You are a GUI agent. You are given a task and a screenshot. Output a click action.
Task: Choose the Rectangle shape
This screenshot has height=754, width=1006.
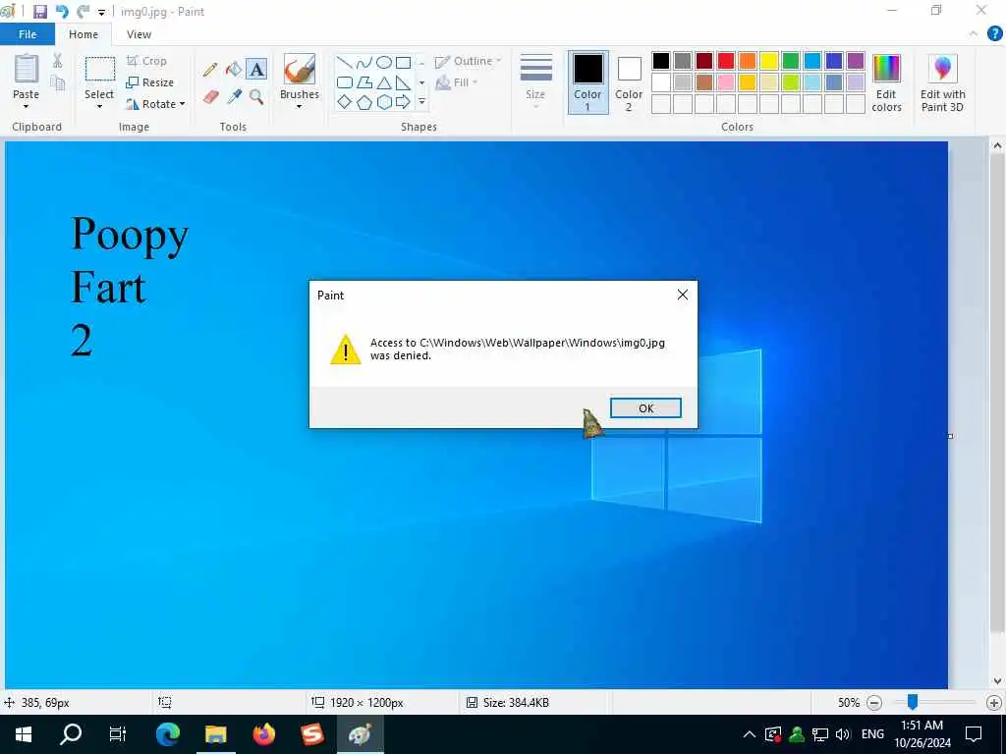pos(403,62)
